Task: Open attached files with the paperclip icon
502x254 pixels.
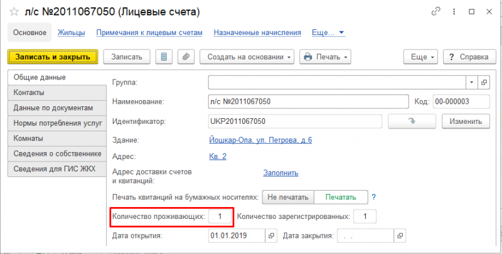Action: tap(186, 57)
